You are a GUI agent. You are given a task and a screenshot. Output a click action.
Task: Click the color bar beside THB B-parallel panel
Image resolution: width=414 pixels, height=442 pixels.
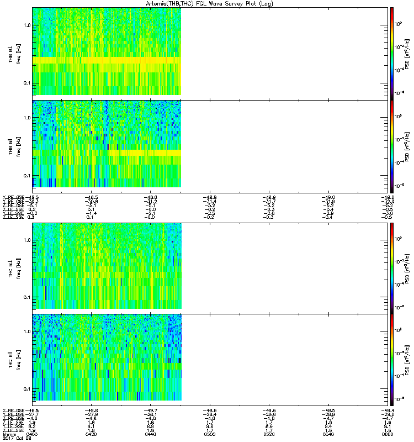click(x=392, y=146)
